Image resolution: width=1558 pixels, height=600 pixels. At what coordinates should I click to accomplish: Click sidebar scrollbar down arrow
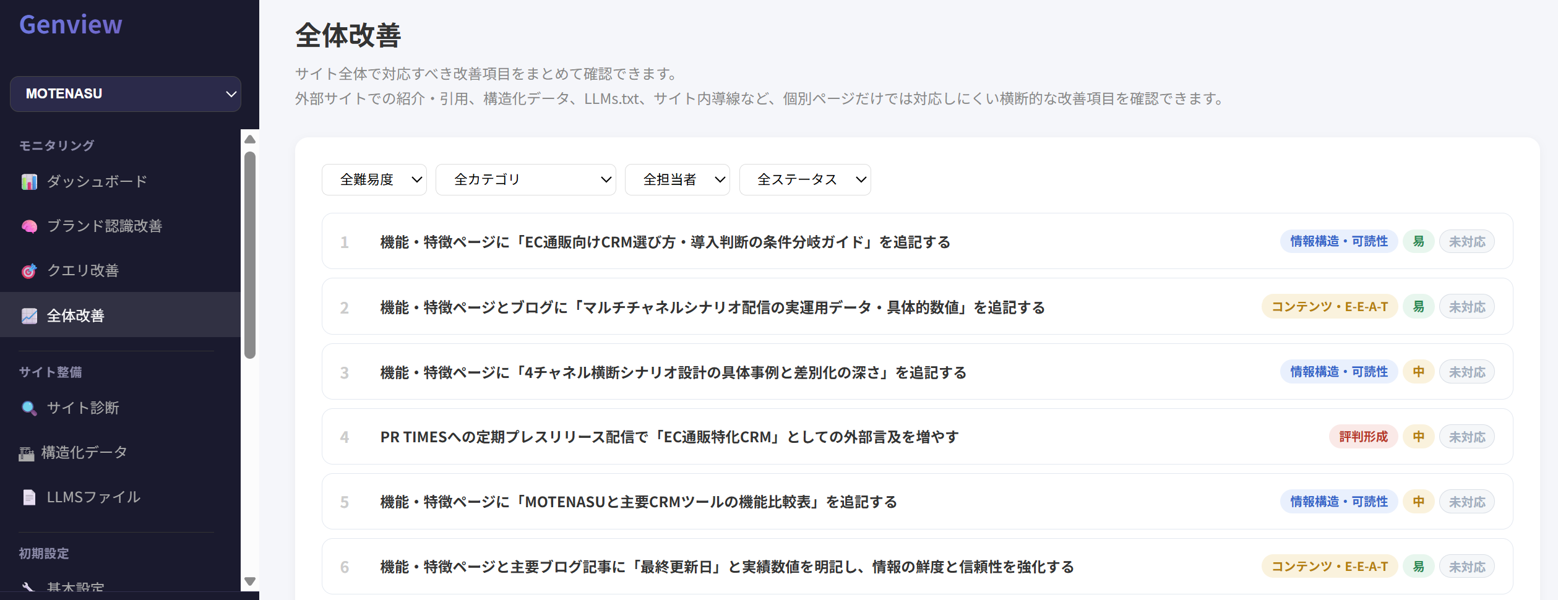pyautogui.click(x=250, y=581)
